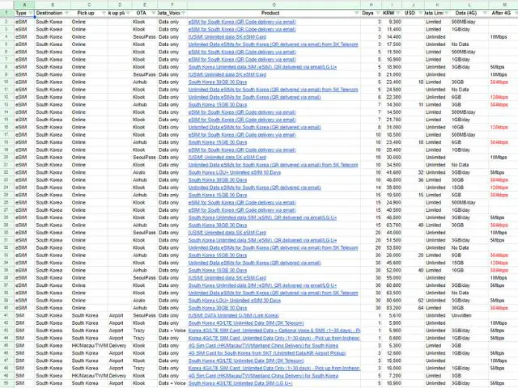
Task: Click Data + Voice cell in the 18,900 LG U+ row
Action: coord(172,383)
